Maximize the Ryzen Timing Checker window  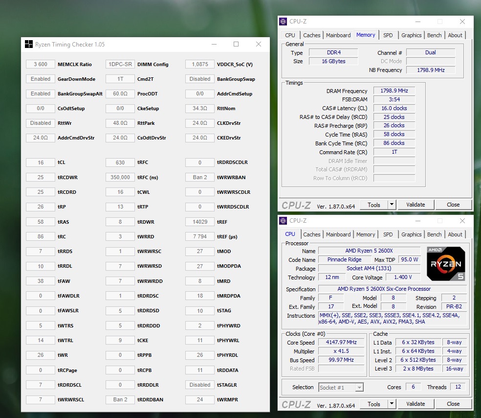click(236, 44)
